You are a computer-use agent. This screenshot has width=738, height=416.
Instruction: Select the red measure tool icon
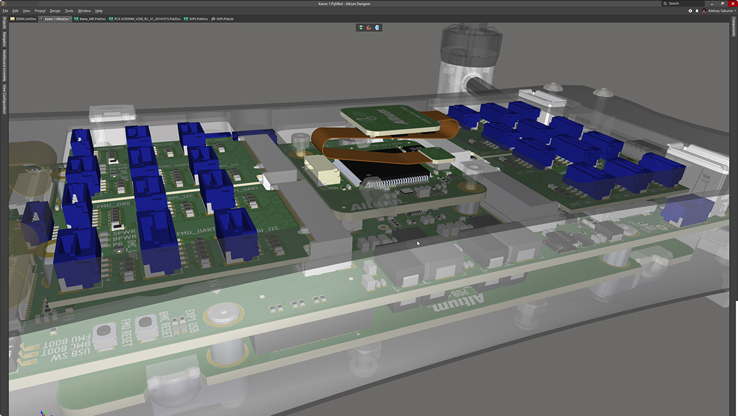tap(369, 27)
